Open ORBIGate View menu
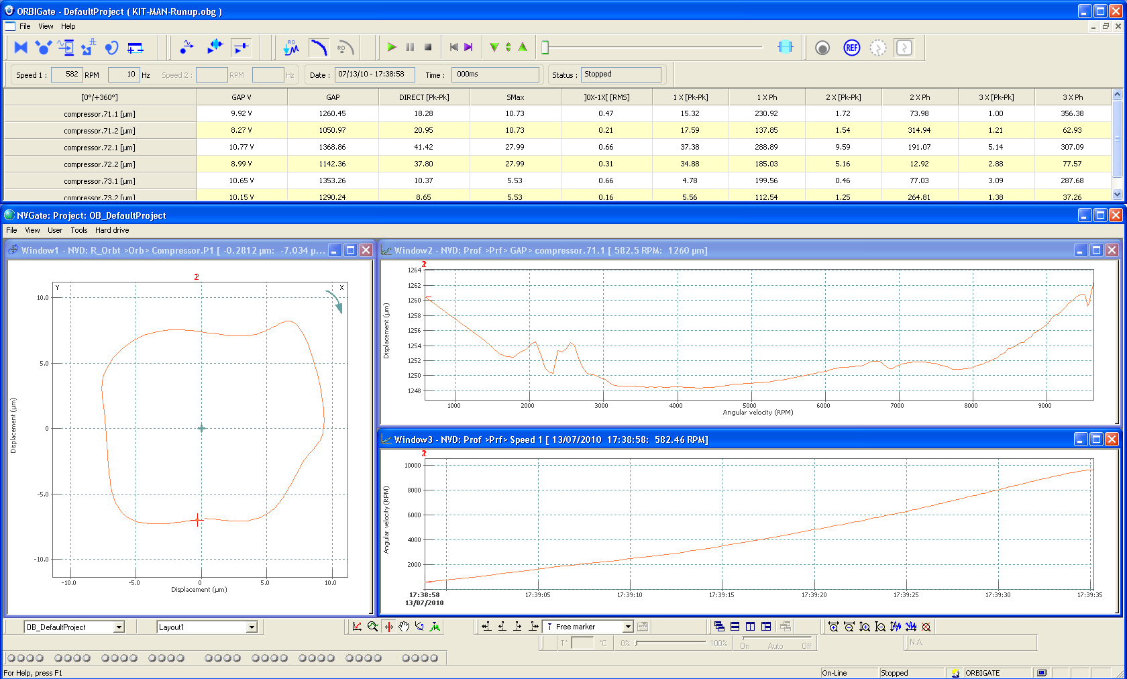 coord(46,26)
